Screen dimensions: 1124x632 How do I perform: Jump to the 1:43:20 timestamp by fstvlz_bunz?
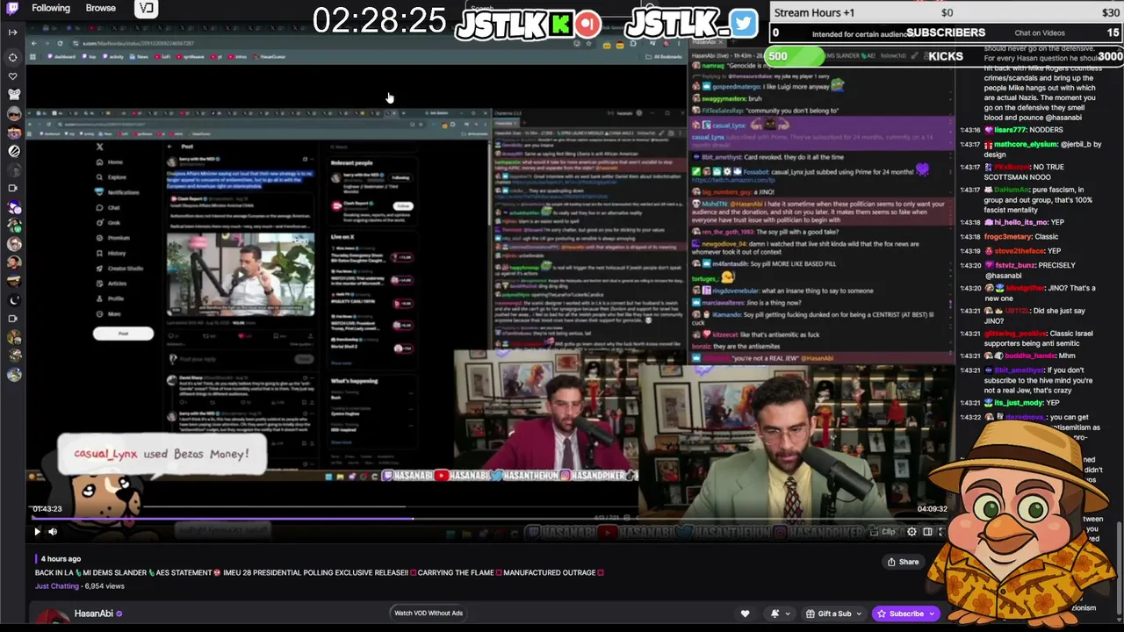point(969,265)
